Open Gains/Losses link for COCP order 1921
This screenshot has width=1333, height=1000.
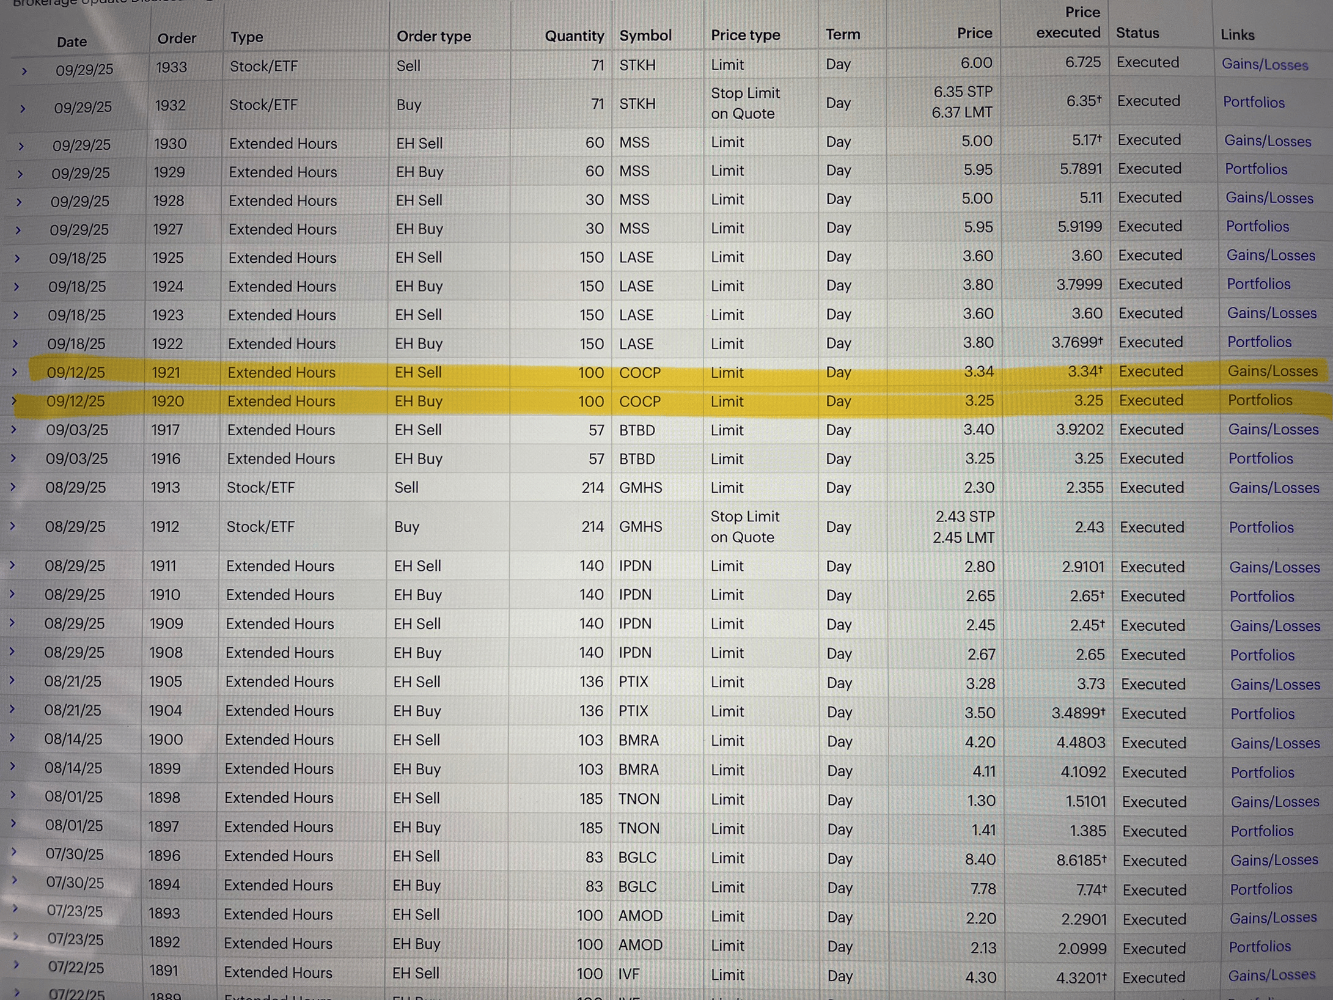[x=1272, y=372]
